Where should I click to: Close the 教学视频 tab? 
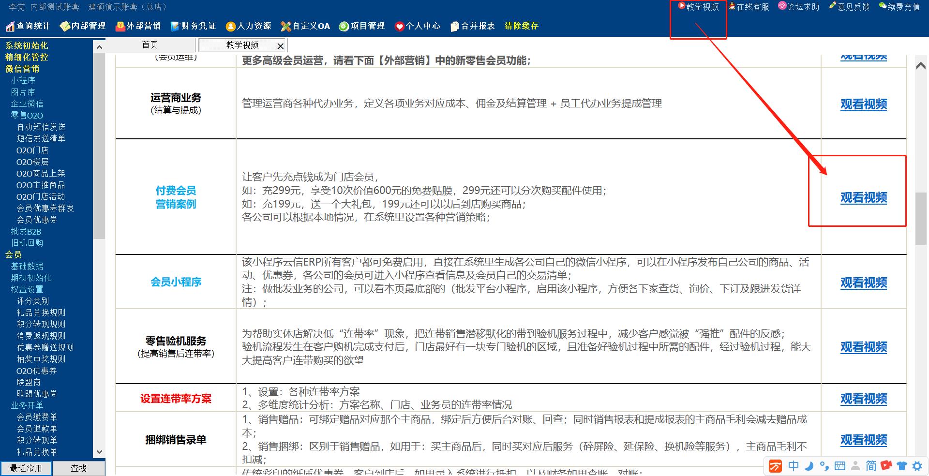280,46
